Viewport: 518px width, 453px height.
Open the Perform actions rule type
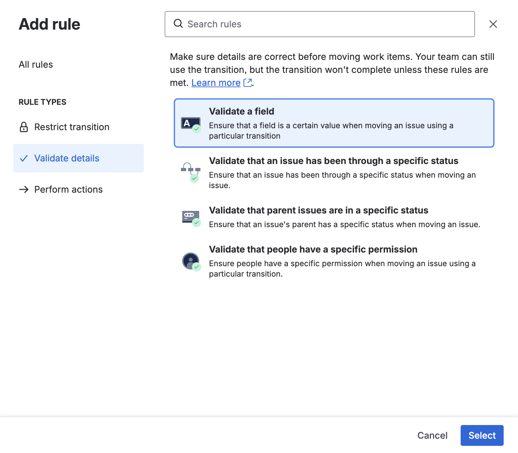(x=68, y=189)
